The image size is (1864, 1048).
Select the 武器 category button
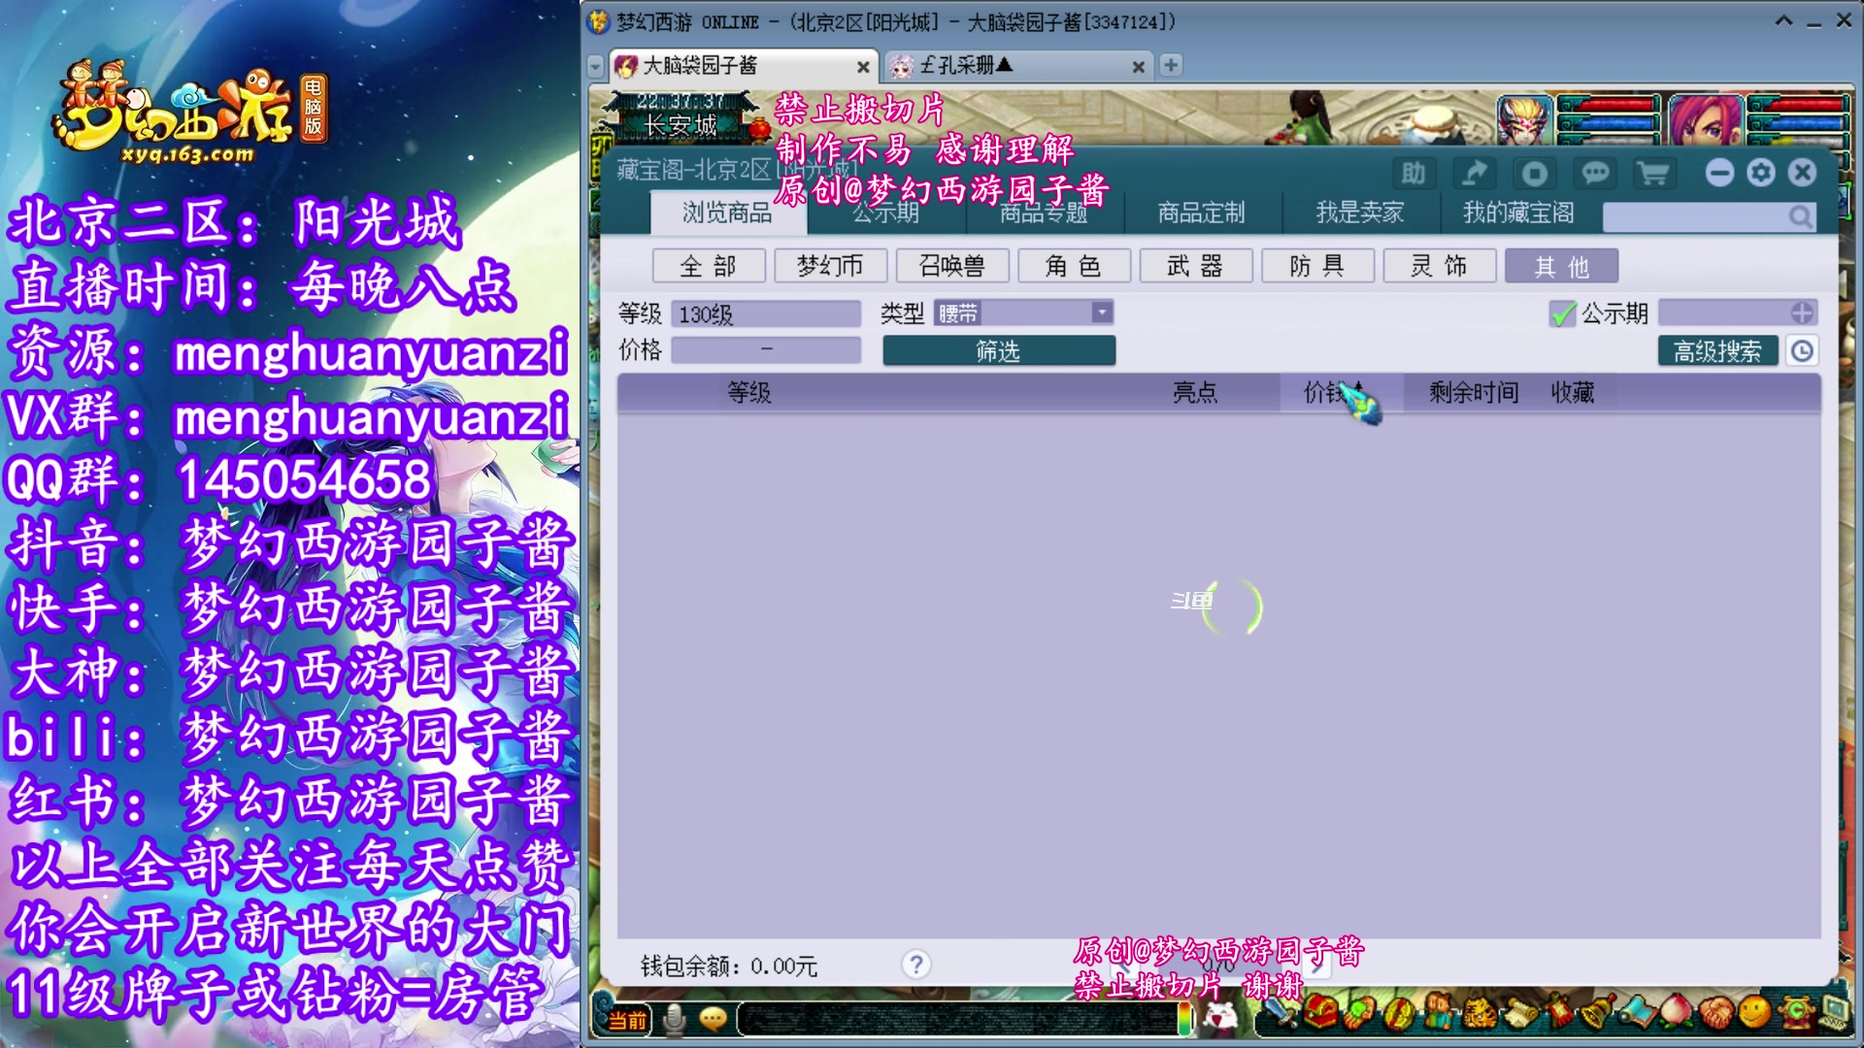tap(1196, 266)
